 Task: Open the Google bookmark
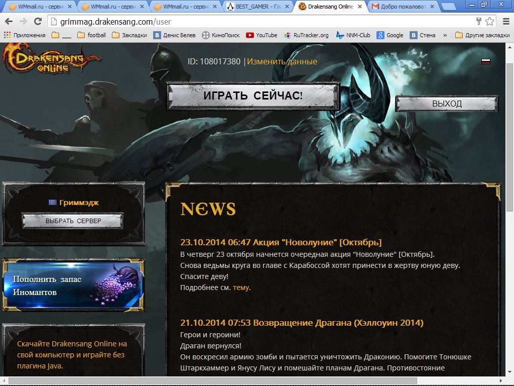tap(390, 35)
